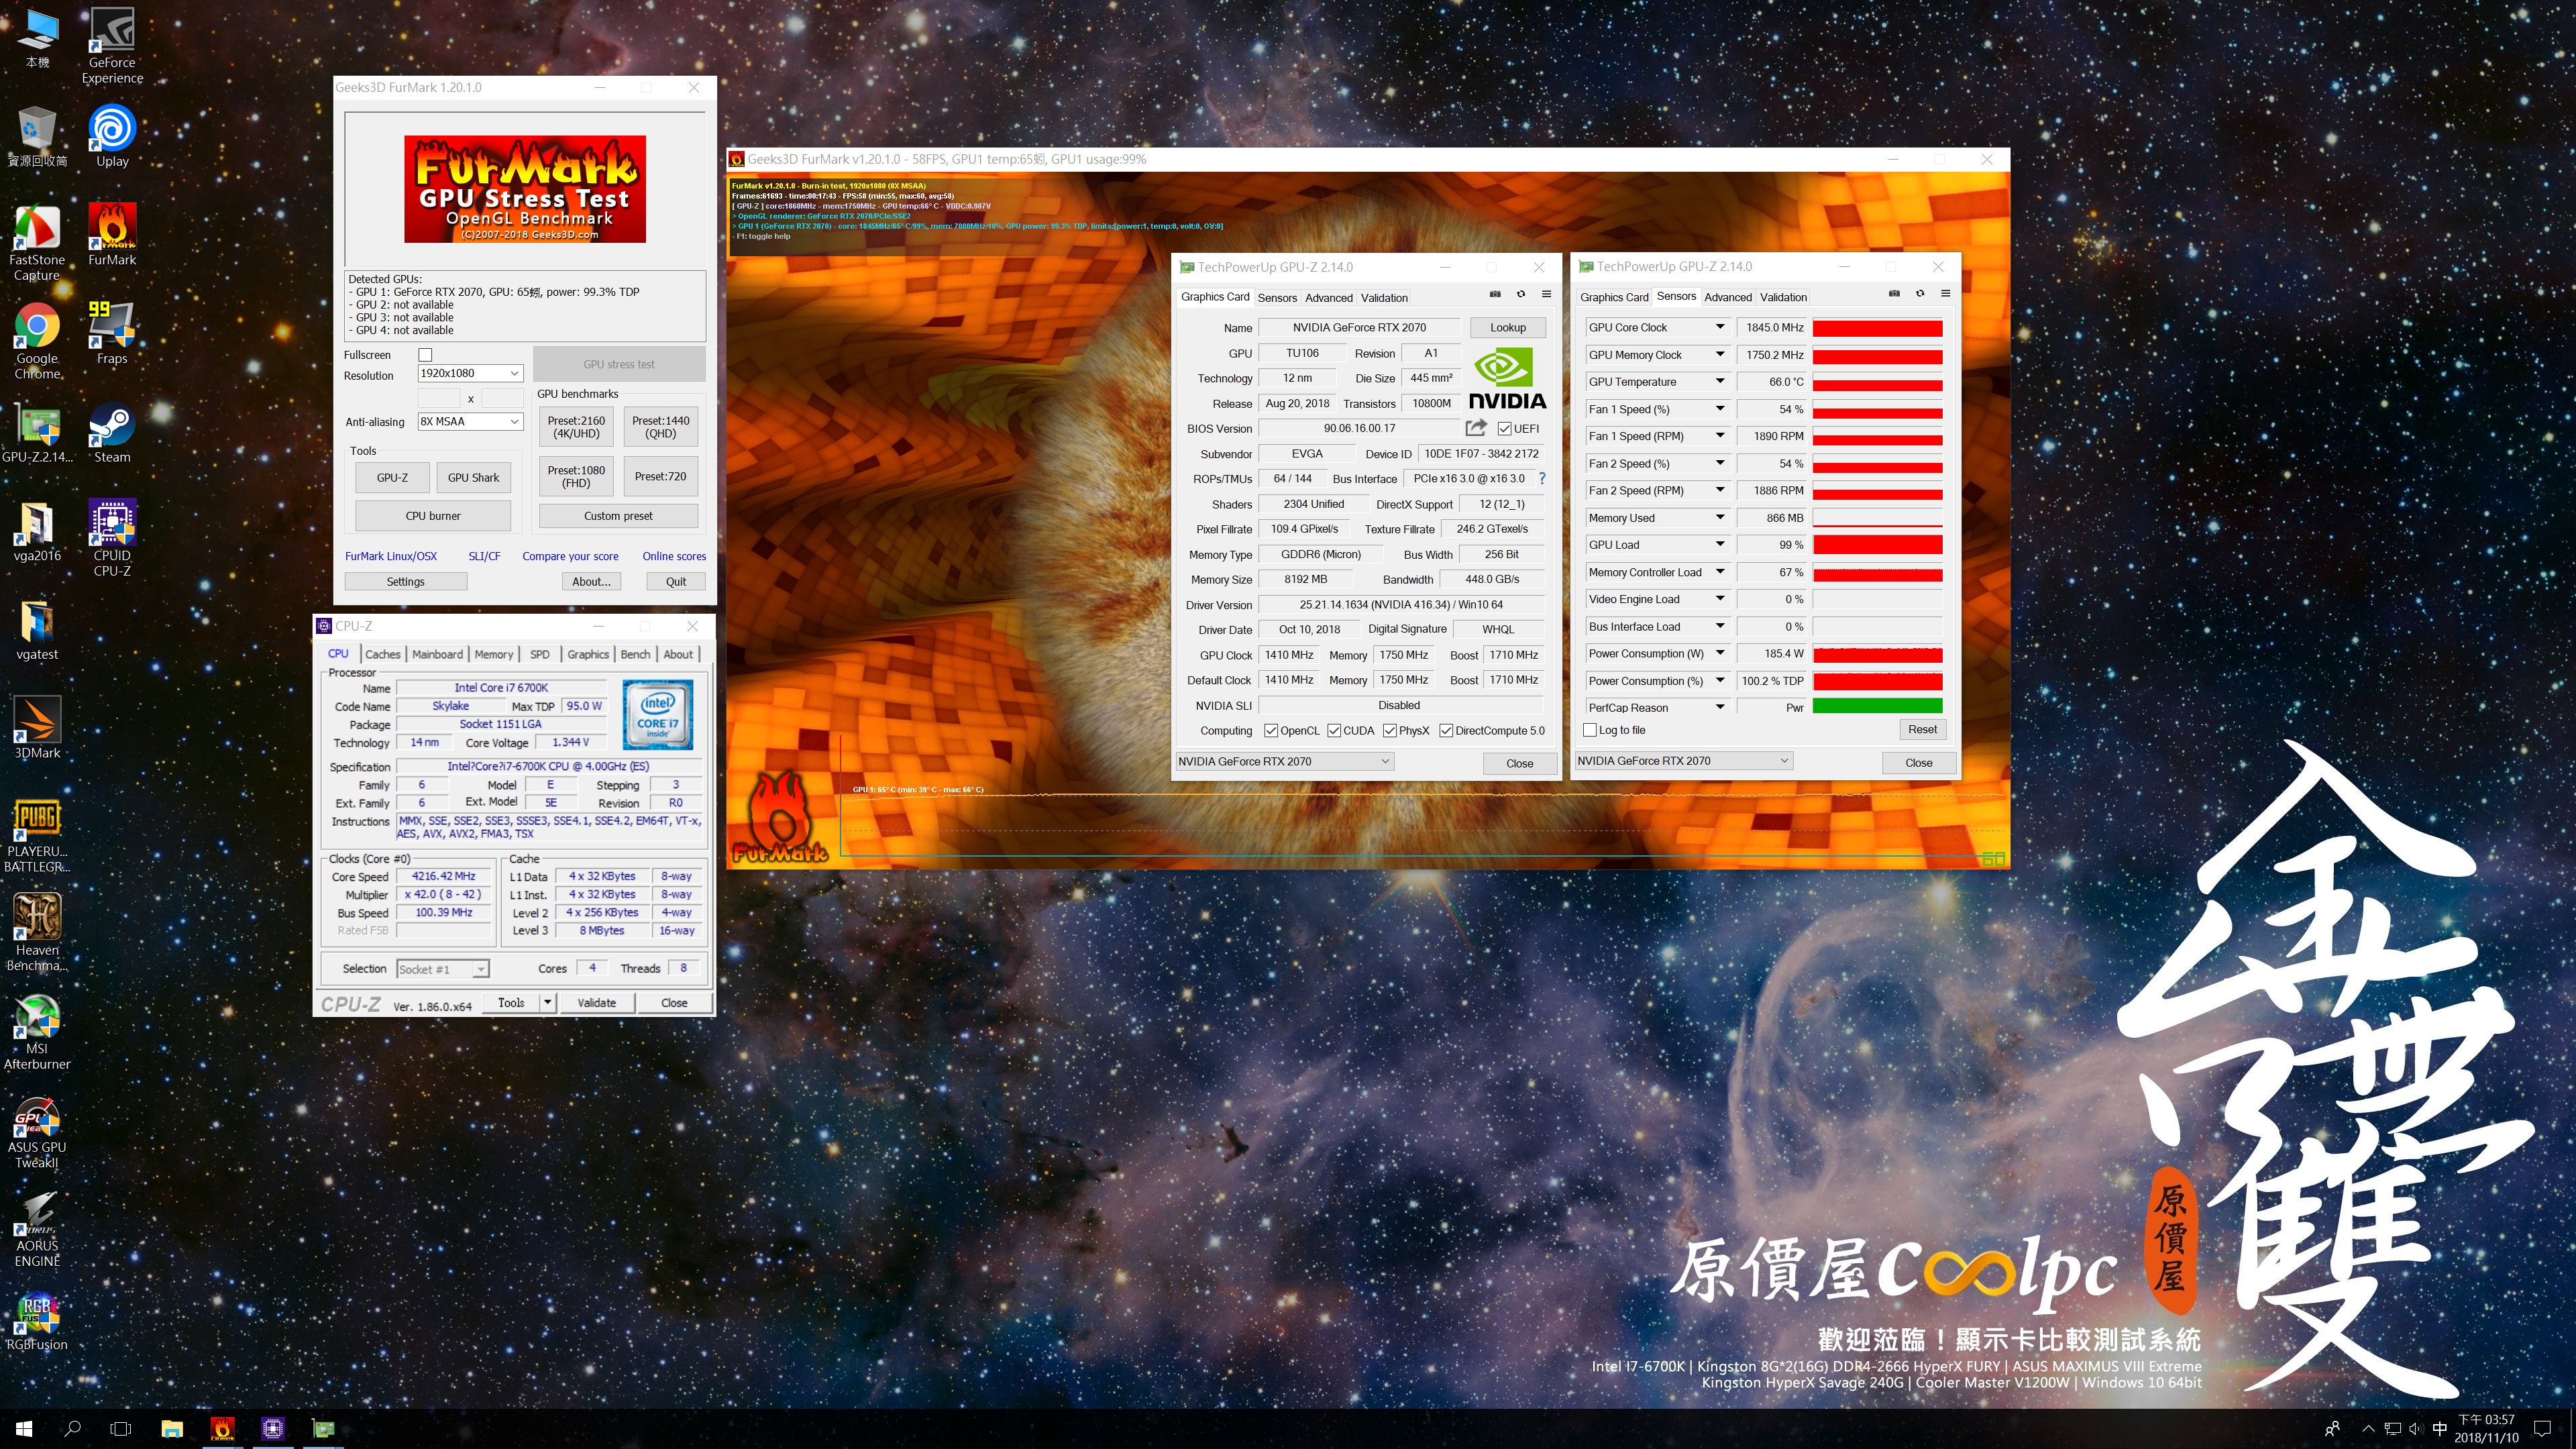2576x1449 pixels.
Task: Open GPU selector dropdown in GPU-Z Graphics Card window
Action: tap(1284, 762)
